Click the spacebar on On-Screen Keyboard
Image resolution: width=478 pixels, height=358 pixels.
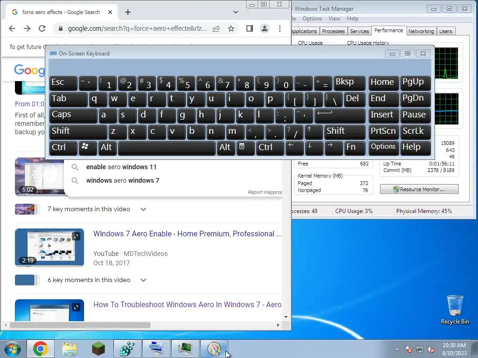click(x=167, y=148)
